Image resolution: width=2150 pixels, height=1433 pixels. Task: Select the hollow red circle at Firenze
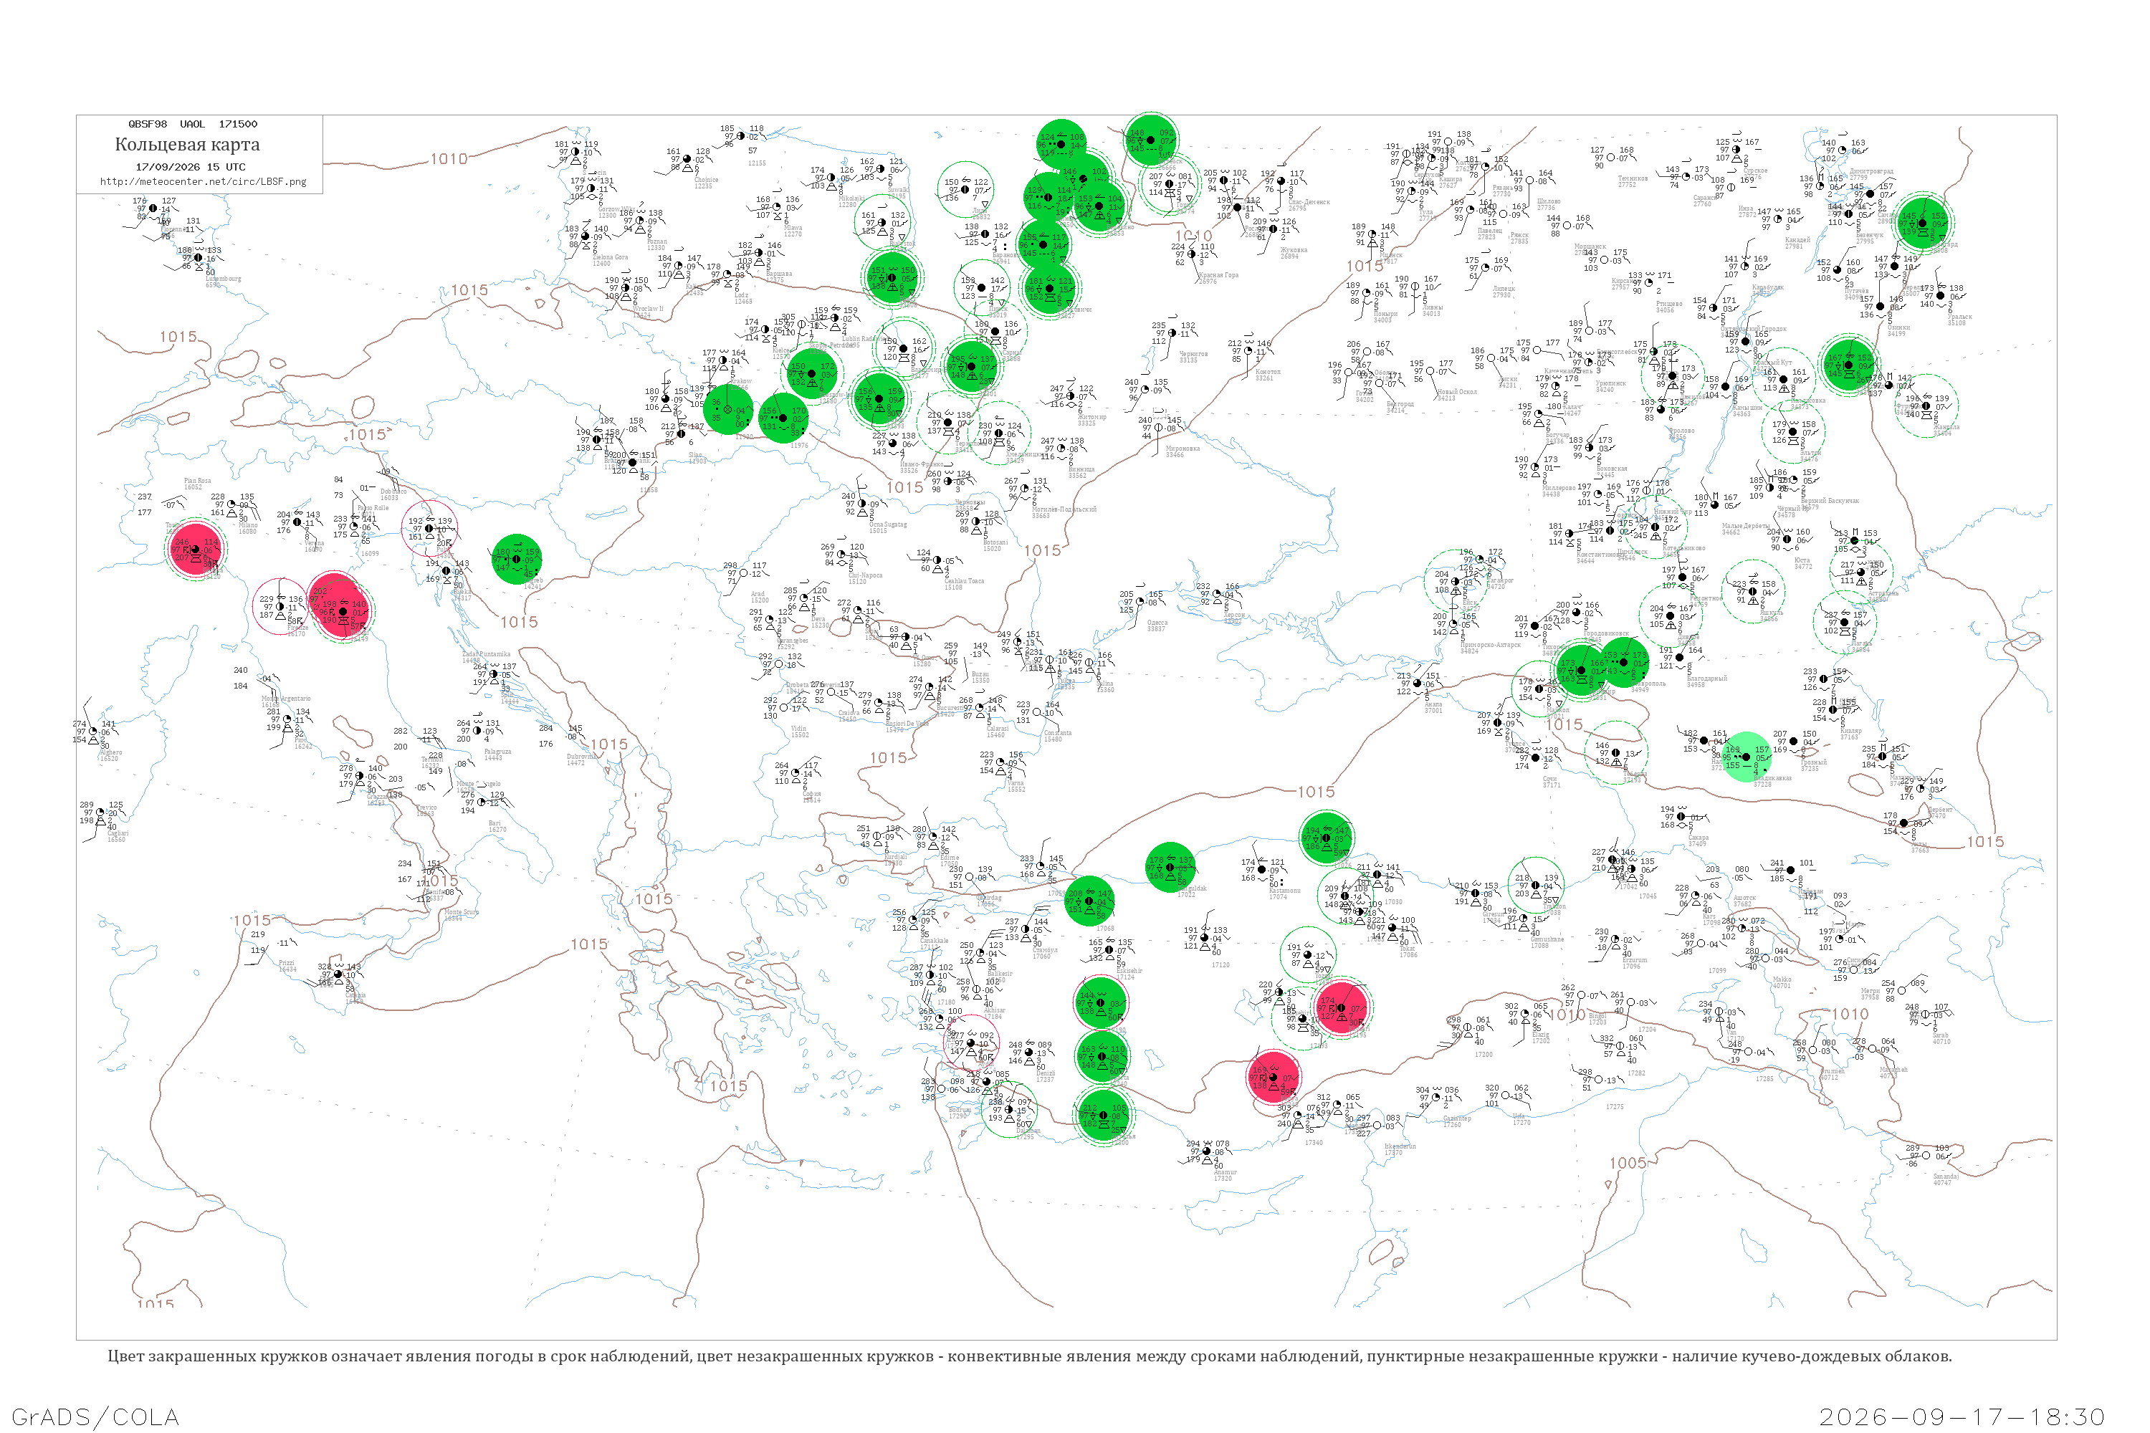point(279,607)
